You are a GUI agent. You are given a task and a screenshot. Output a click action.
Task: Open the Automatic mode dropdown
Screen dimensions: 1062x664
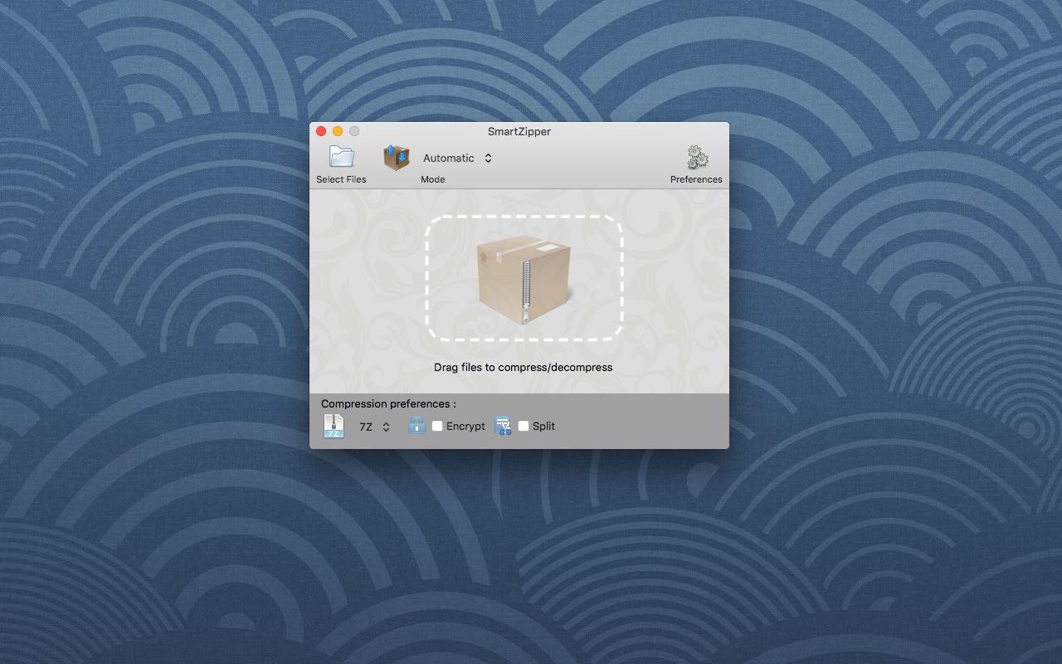tap(457, 158)
